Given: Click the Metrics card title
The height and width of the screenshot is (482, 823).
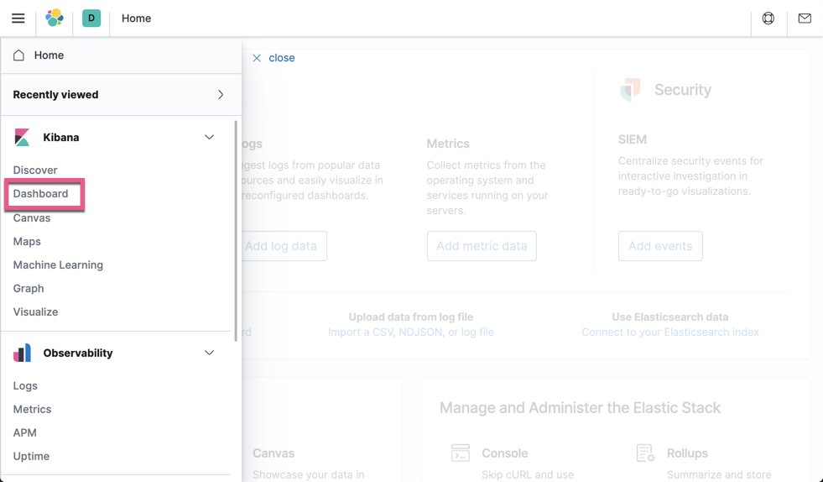Looking at the screenshot, I should [448, 144].
